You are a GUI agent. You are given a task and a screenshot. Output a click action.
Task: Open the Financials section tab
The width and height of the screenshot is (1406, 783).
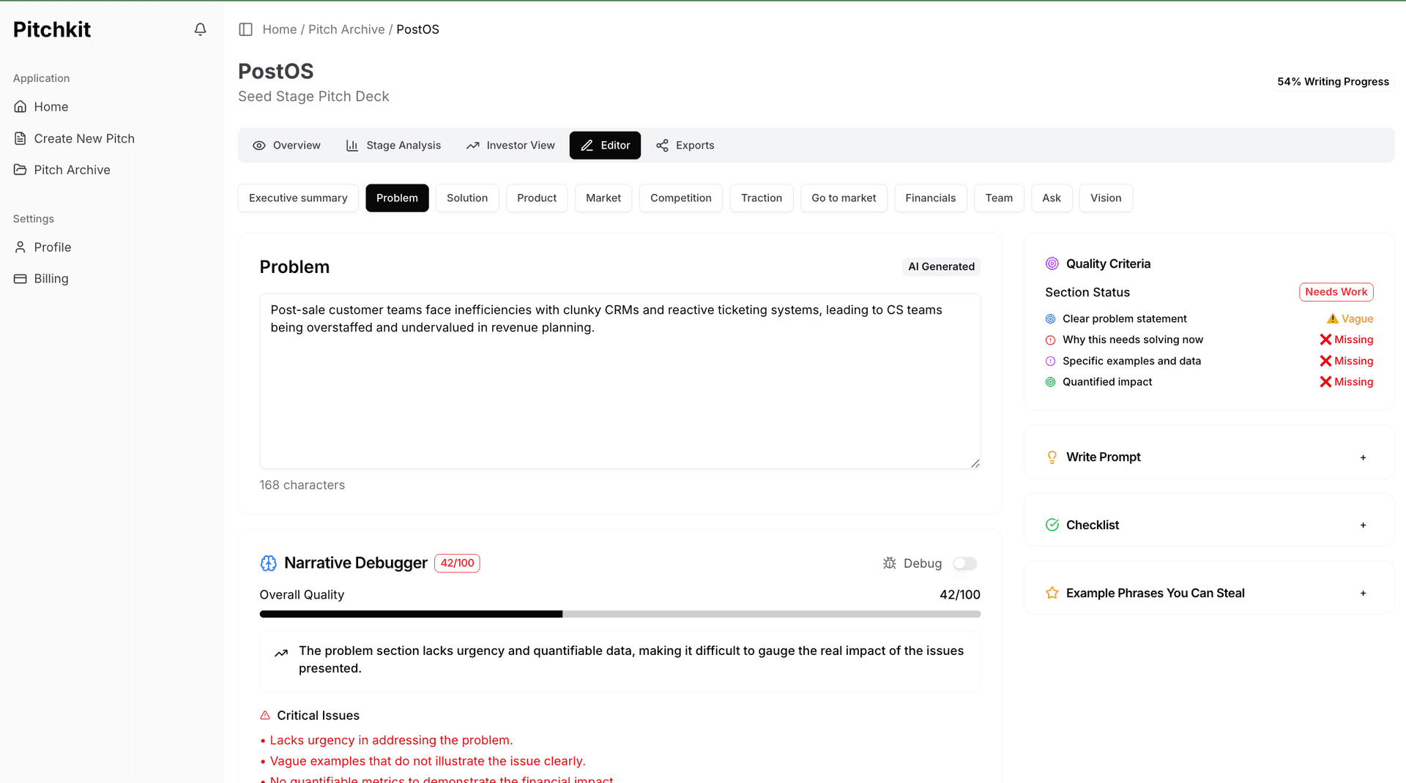pos(930,198)
